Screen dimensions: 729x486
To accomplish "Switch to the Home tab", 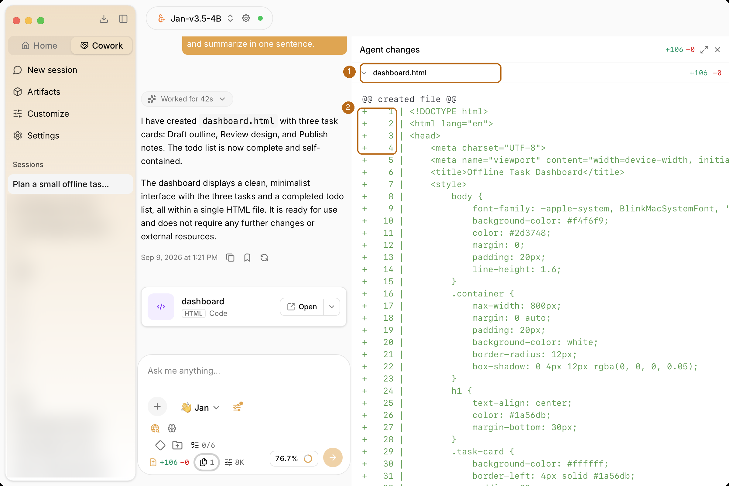I will pos(40,46).
